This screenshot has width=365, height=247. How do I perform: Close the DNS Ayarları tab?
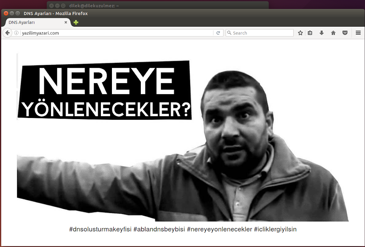click(x=66, y=22)
